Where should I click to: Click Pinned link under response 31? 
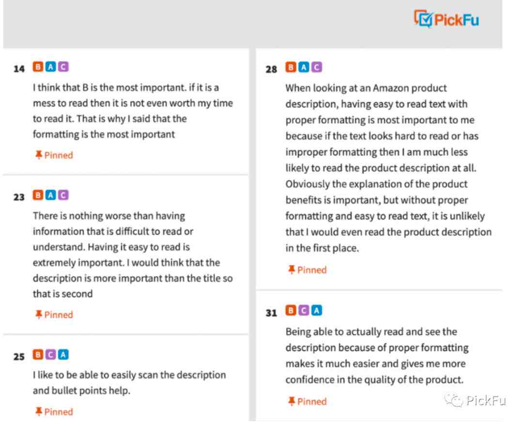pyautogui.click(x=307, y=401)
